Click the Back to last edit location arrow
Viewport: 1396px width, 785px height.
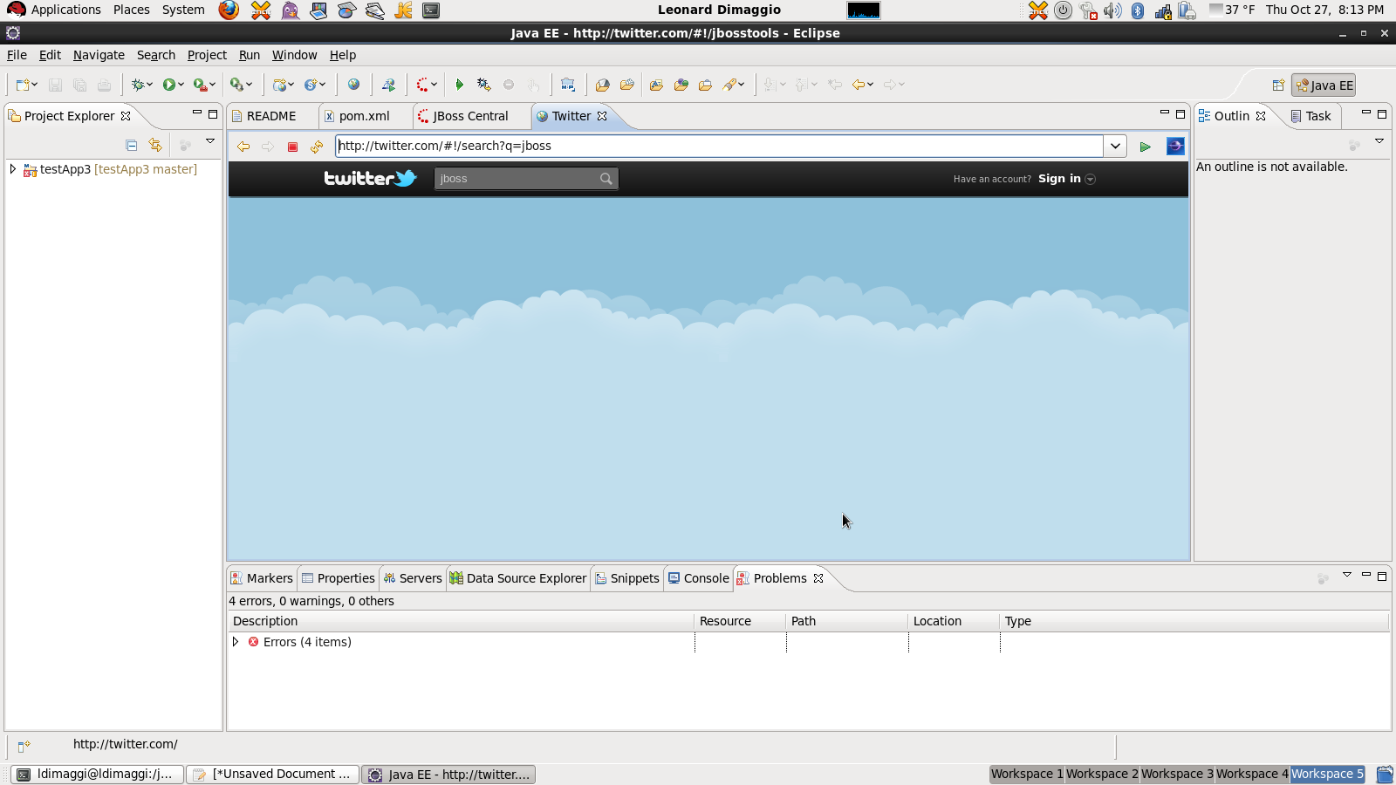pyautogui.click(x=835, y=85)
